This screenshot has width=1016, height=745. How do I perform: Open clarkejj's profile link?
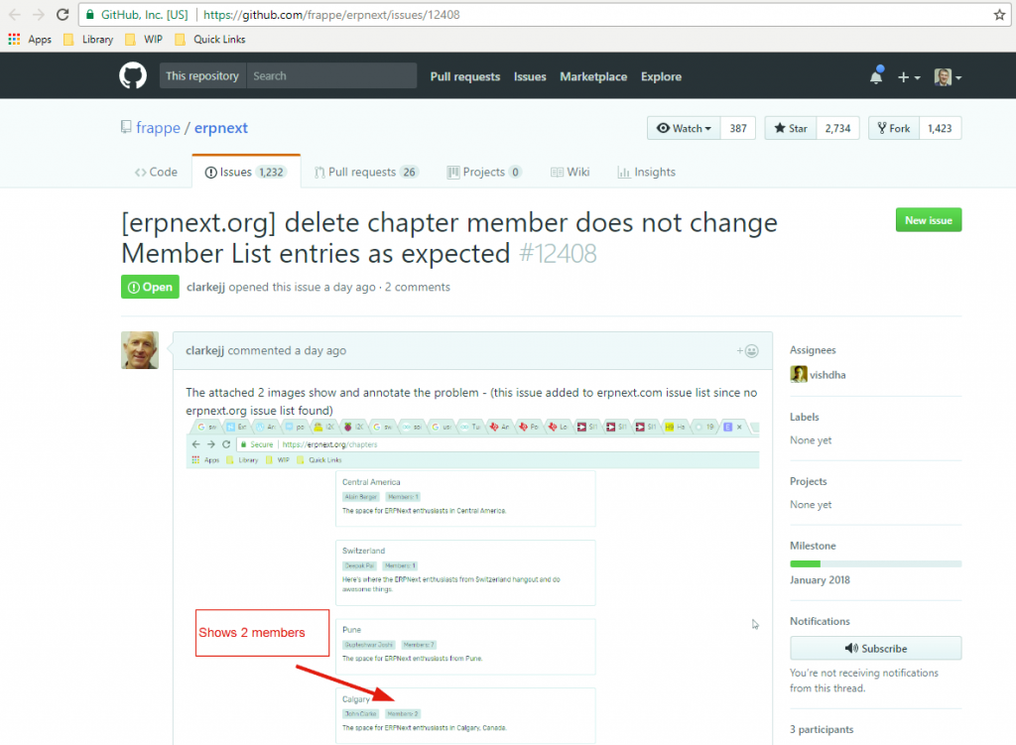(x=205, y=287)
